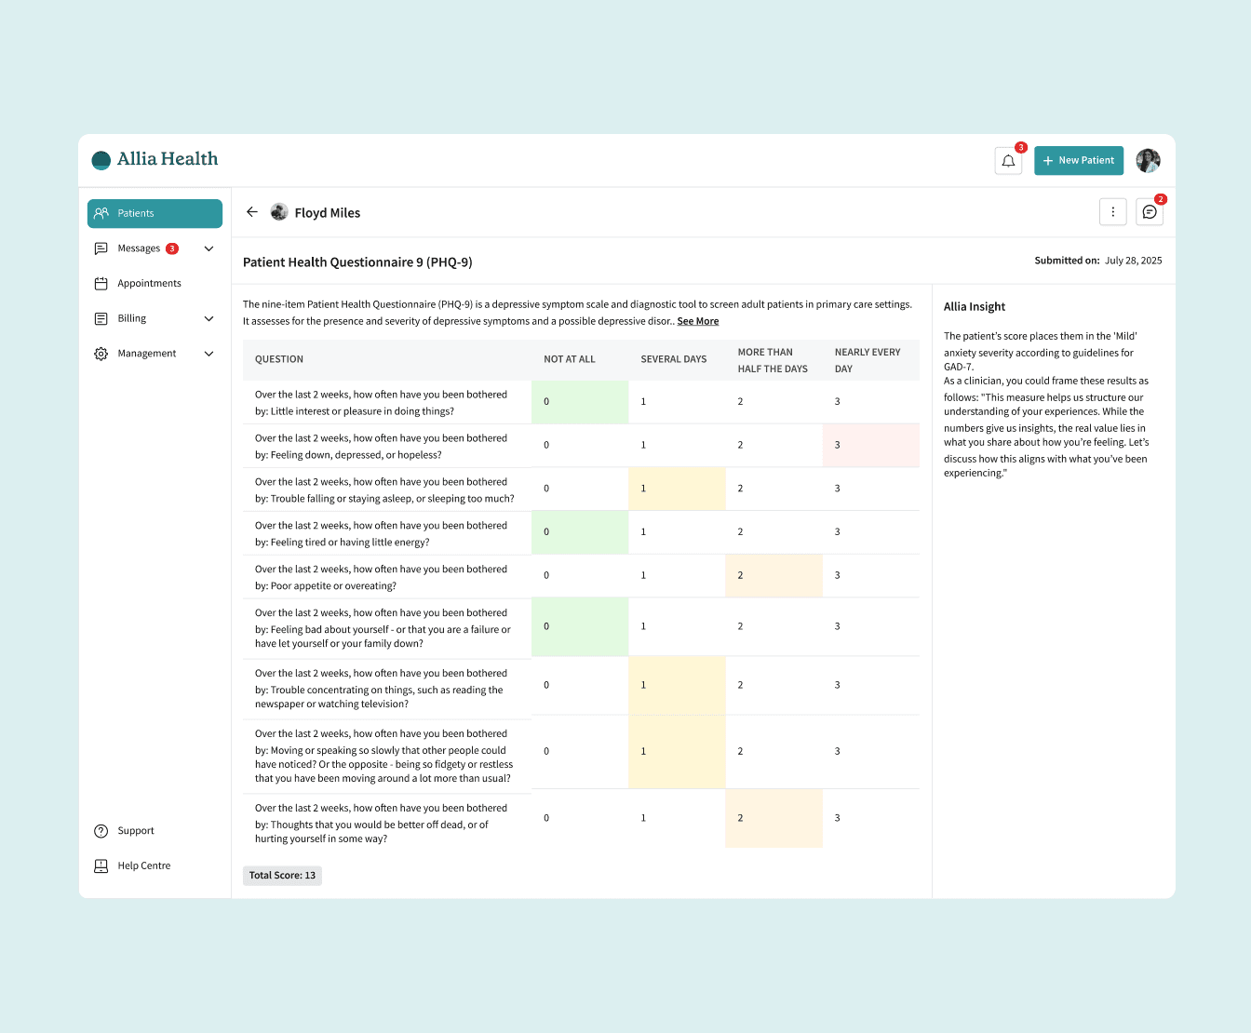Click the Patient Health Questionnaire 9 title
Screen dimensions: 1251x1033
click(x=357, y=262)
